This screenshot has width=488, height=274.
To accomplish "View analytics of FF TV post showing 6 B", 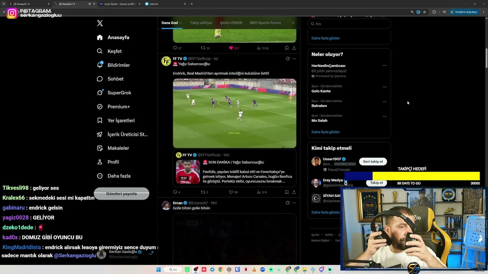I will [262, 192].
